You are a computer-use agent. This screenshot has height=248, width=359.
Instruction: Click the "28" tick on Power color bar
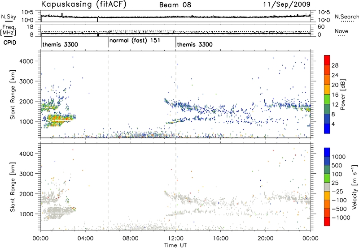[335, 65]
